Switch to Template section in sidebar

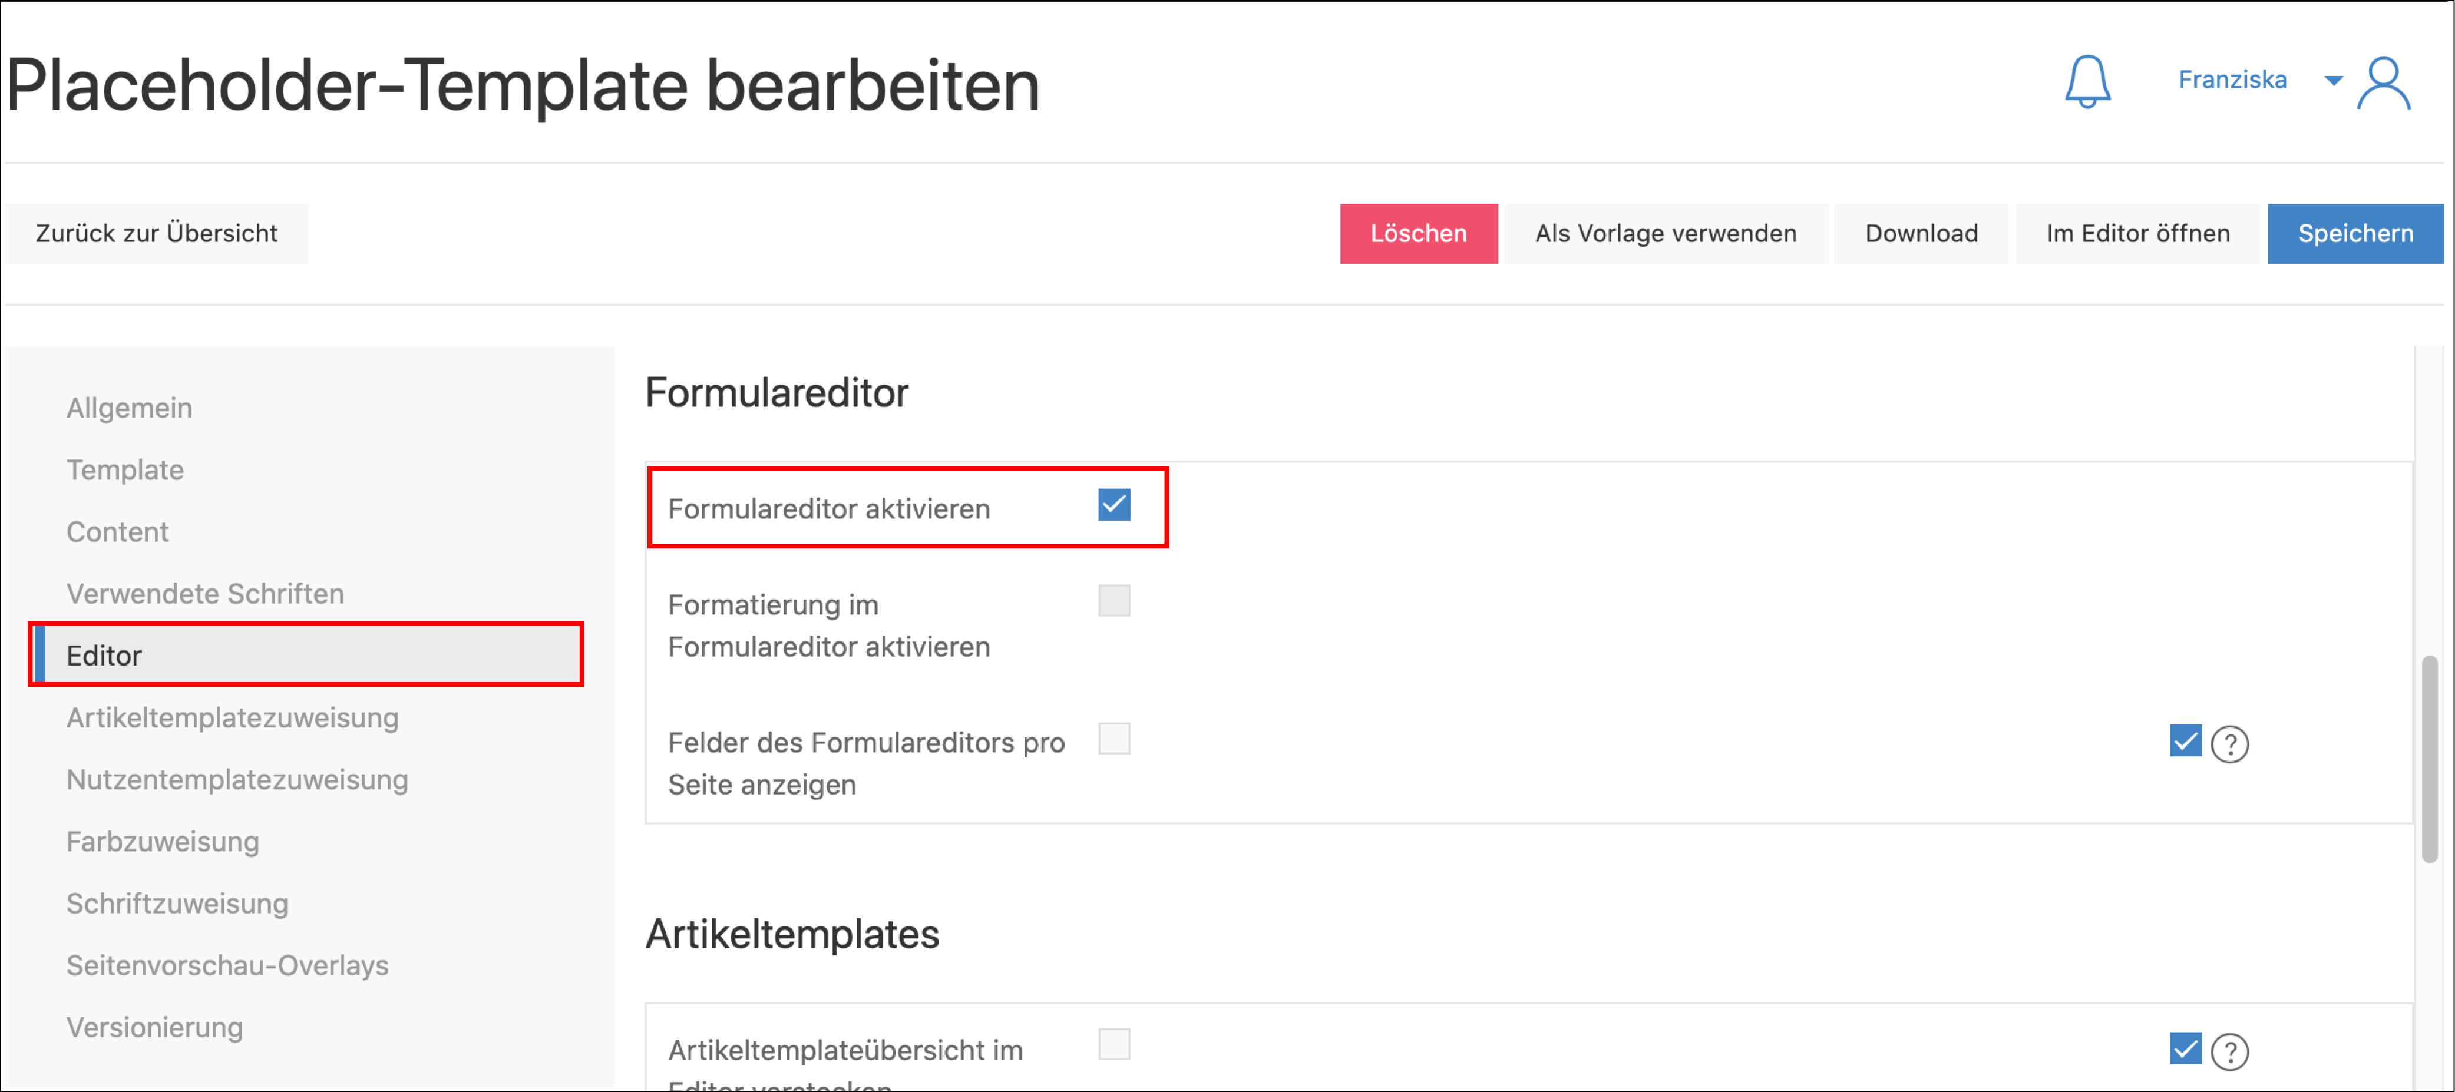pyautogui.click(x=125, y=470)
